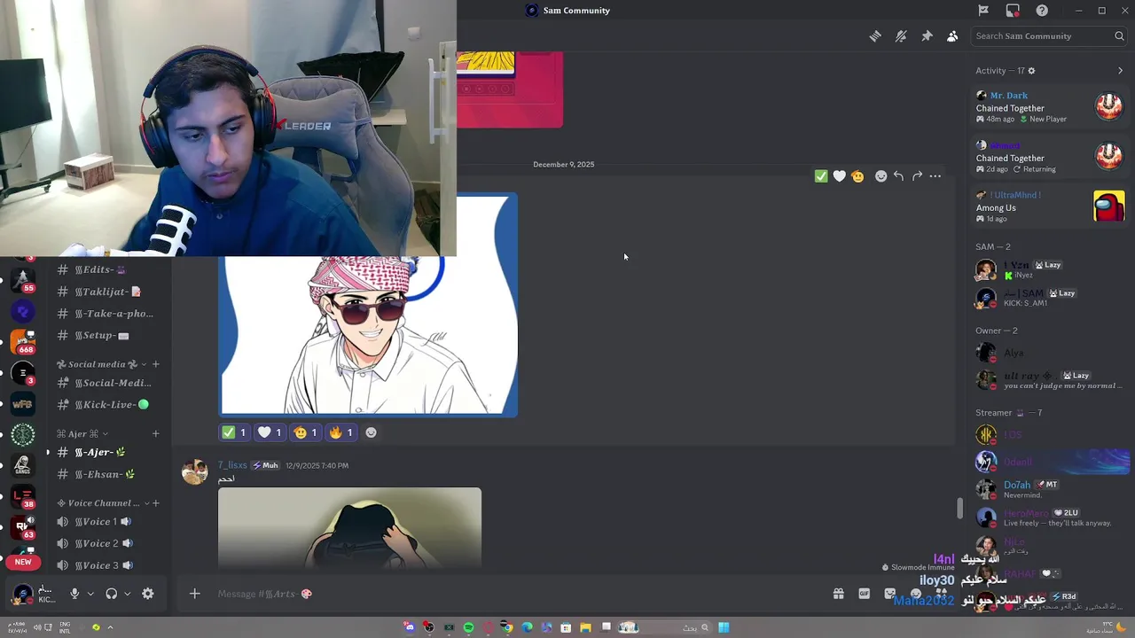Image resolution: width=1135 pixels, height=638 pixels.
Task: Open server with 668 badge
Action: point(24,341)
